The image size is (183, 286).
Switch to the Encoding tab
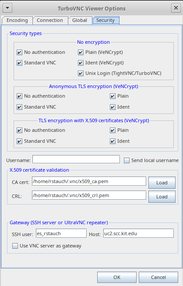(17, 20)
